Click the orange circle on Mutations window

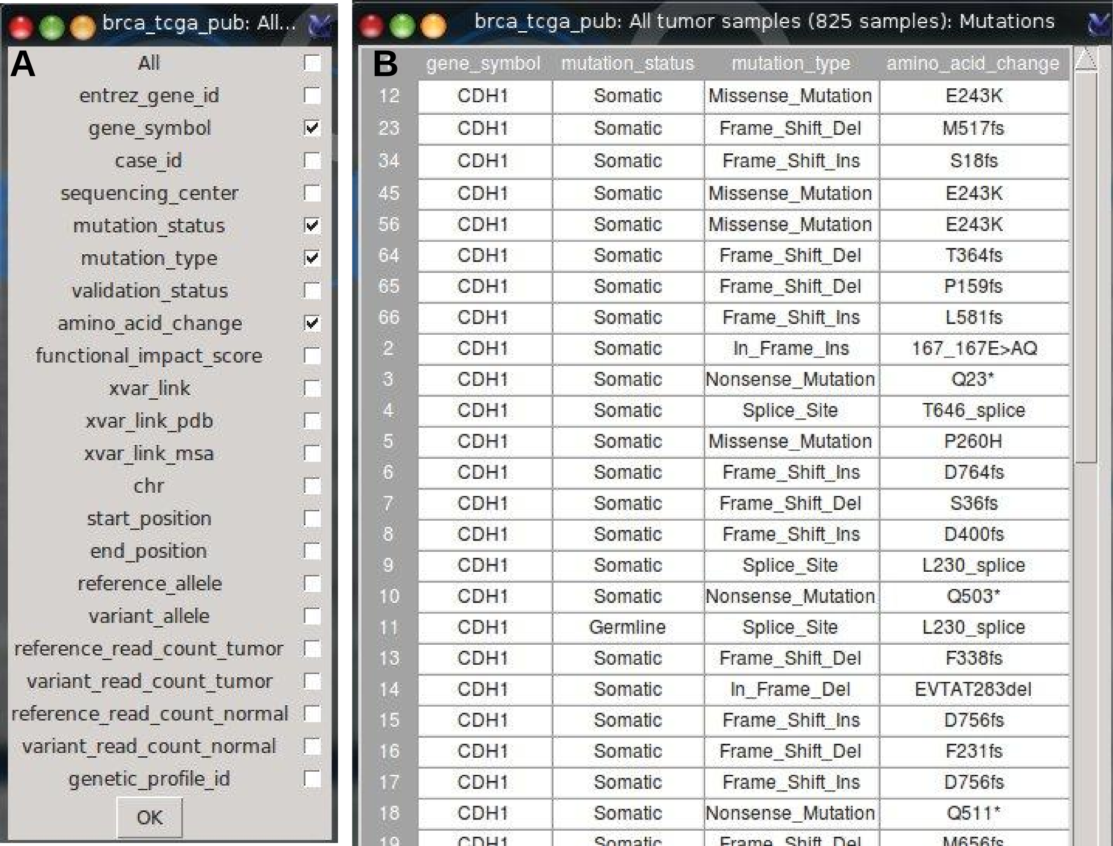tap(433, 25)
